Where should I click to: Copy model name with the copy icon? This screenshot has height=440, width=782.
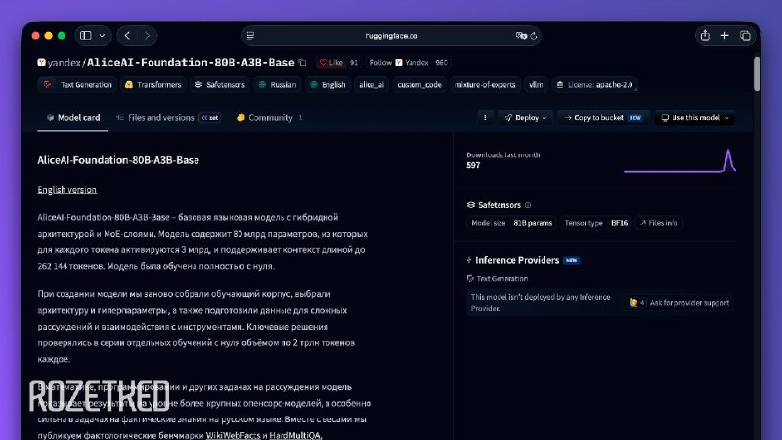click(x=302, y=63)
